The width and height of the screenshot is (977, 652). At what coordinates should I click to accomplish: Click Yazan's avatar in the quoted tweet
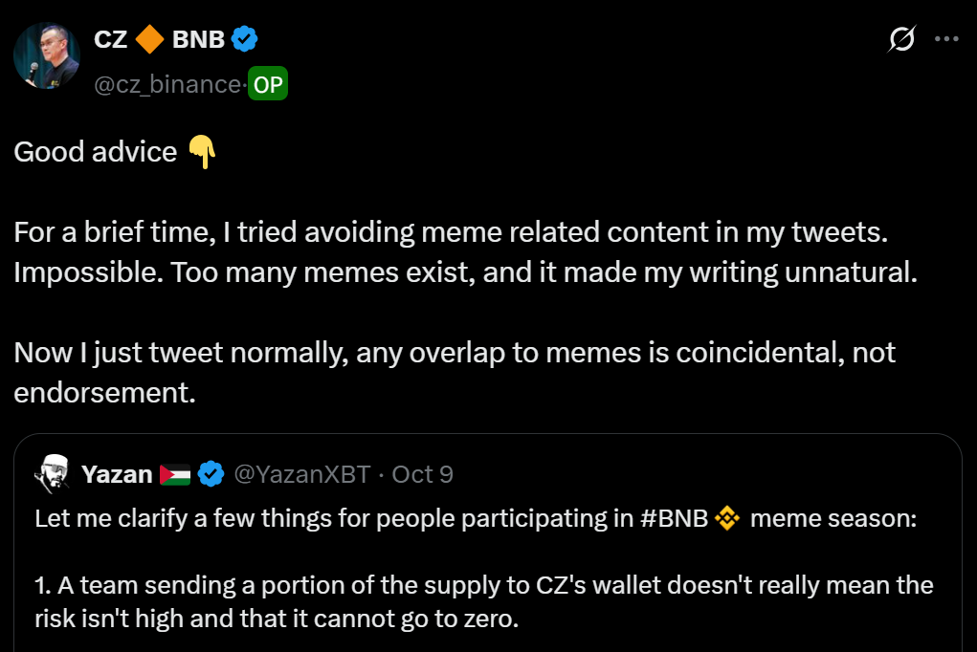(x=51, y=473)
